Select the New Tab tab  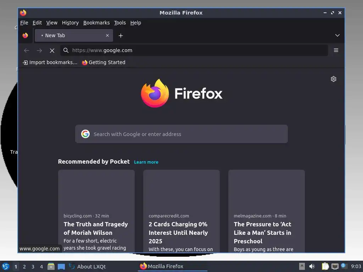(74, 35)
